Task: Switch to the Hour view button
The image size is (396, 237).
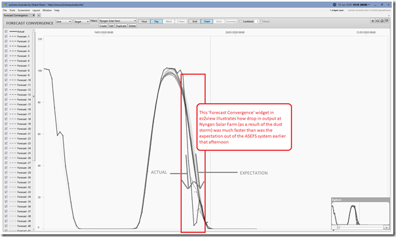Action: tap(144, 22)
